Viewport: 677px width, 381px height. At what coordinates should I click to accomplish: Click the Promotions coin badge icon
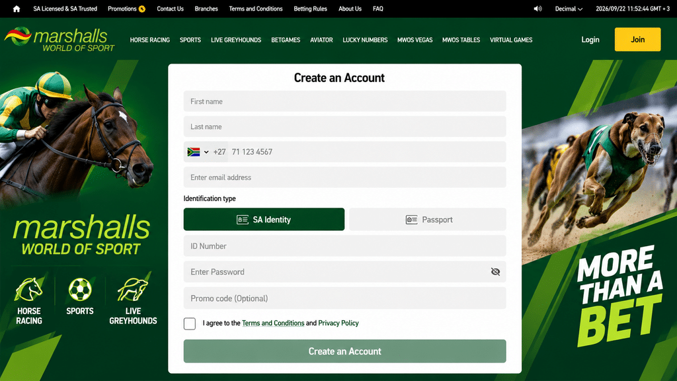142,9
